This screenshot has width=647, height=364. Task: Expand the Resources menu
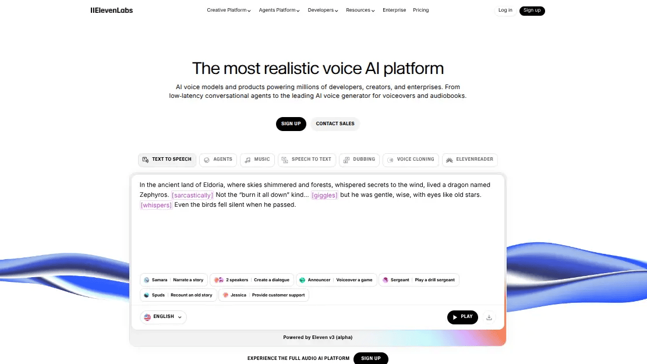[360, 10]
